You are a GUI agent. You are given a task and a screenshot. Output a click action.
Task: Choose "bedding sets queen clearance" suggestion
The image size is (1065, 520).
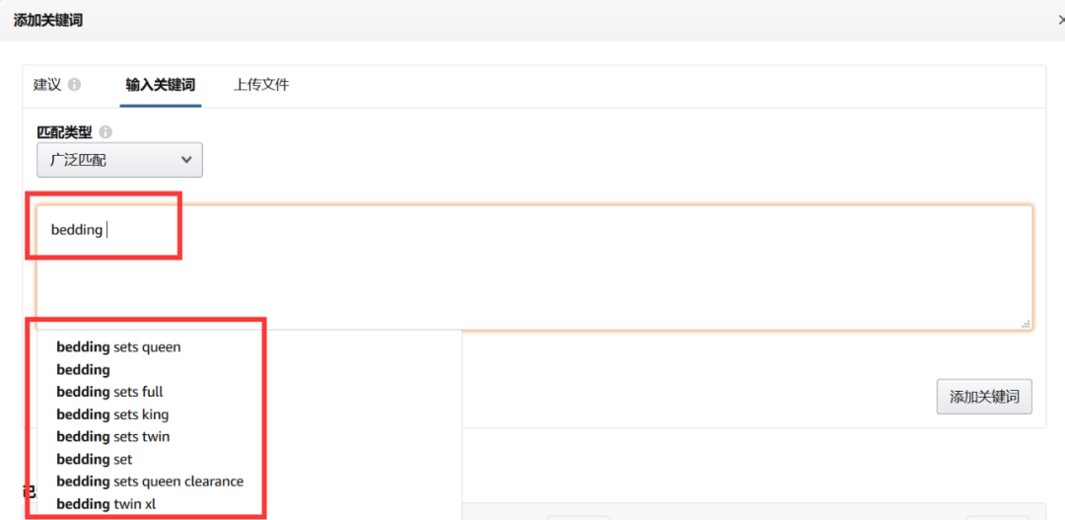[x=150, y=482]
